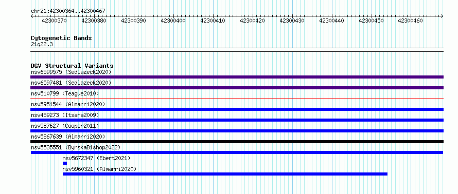Select blue bar under nsv5951544

coord(237,109)
